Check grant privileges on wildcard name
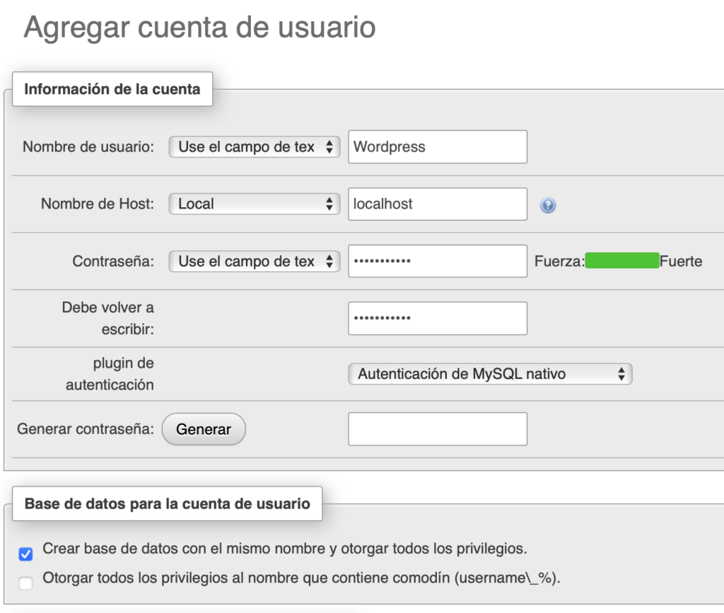Screen dimensions: 724x613 pos(26,583)
